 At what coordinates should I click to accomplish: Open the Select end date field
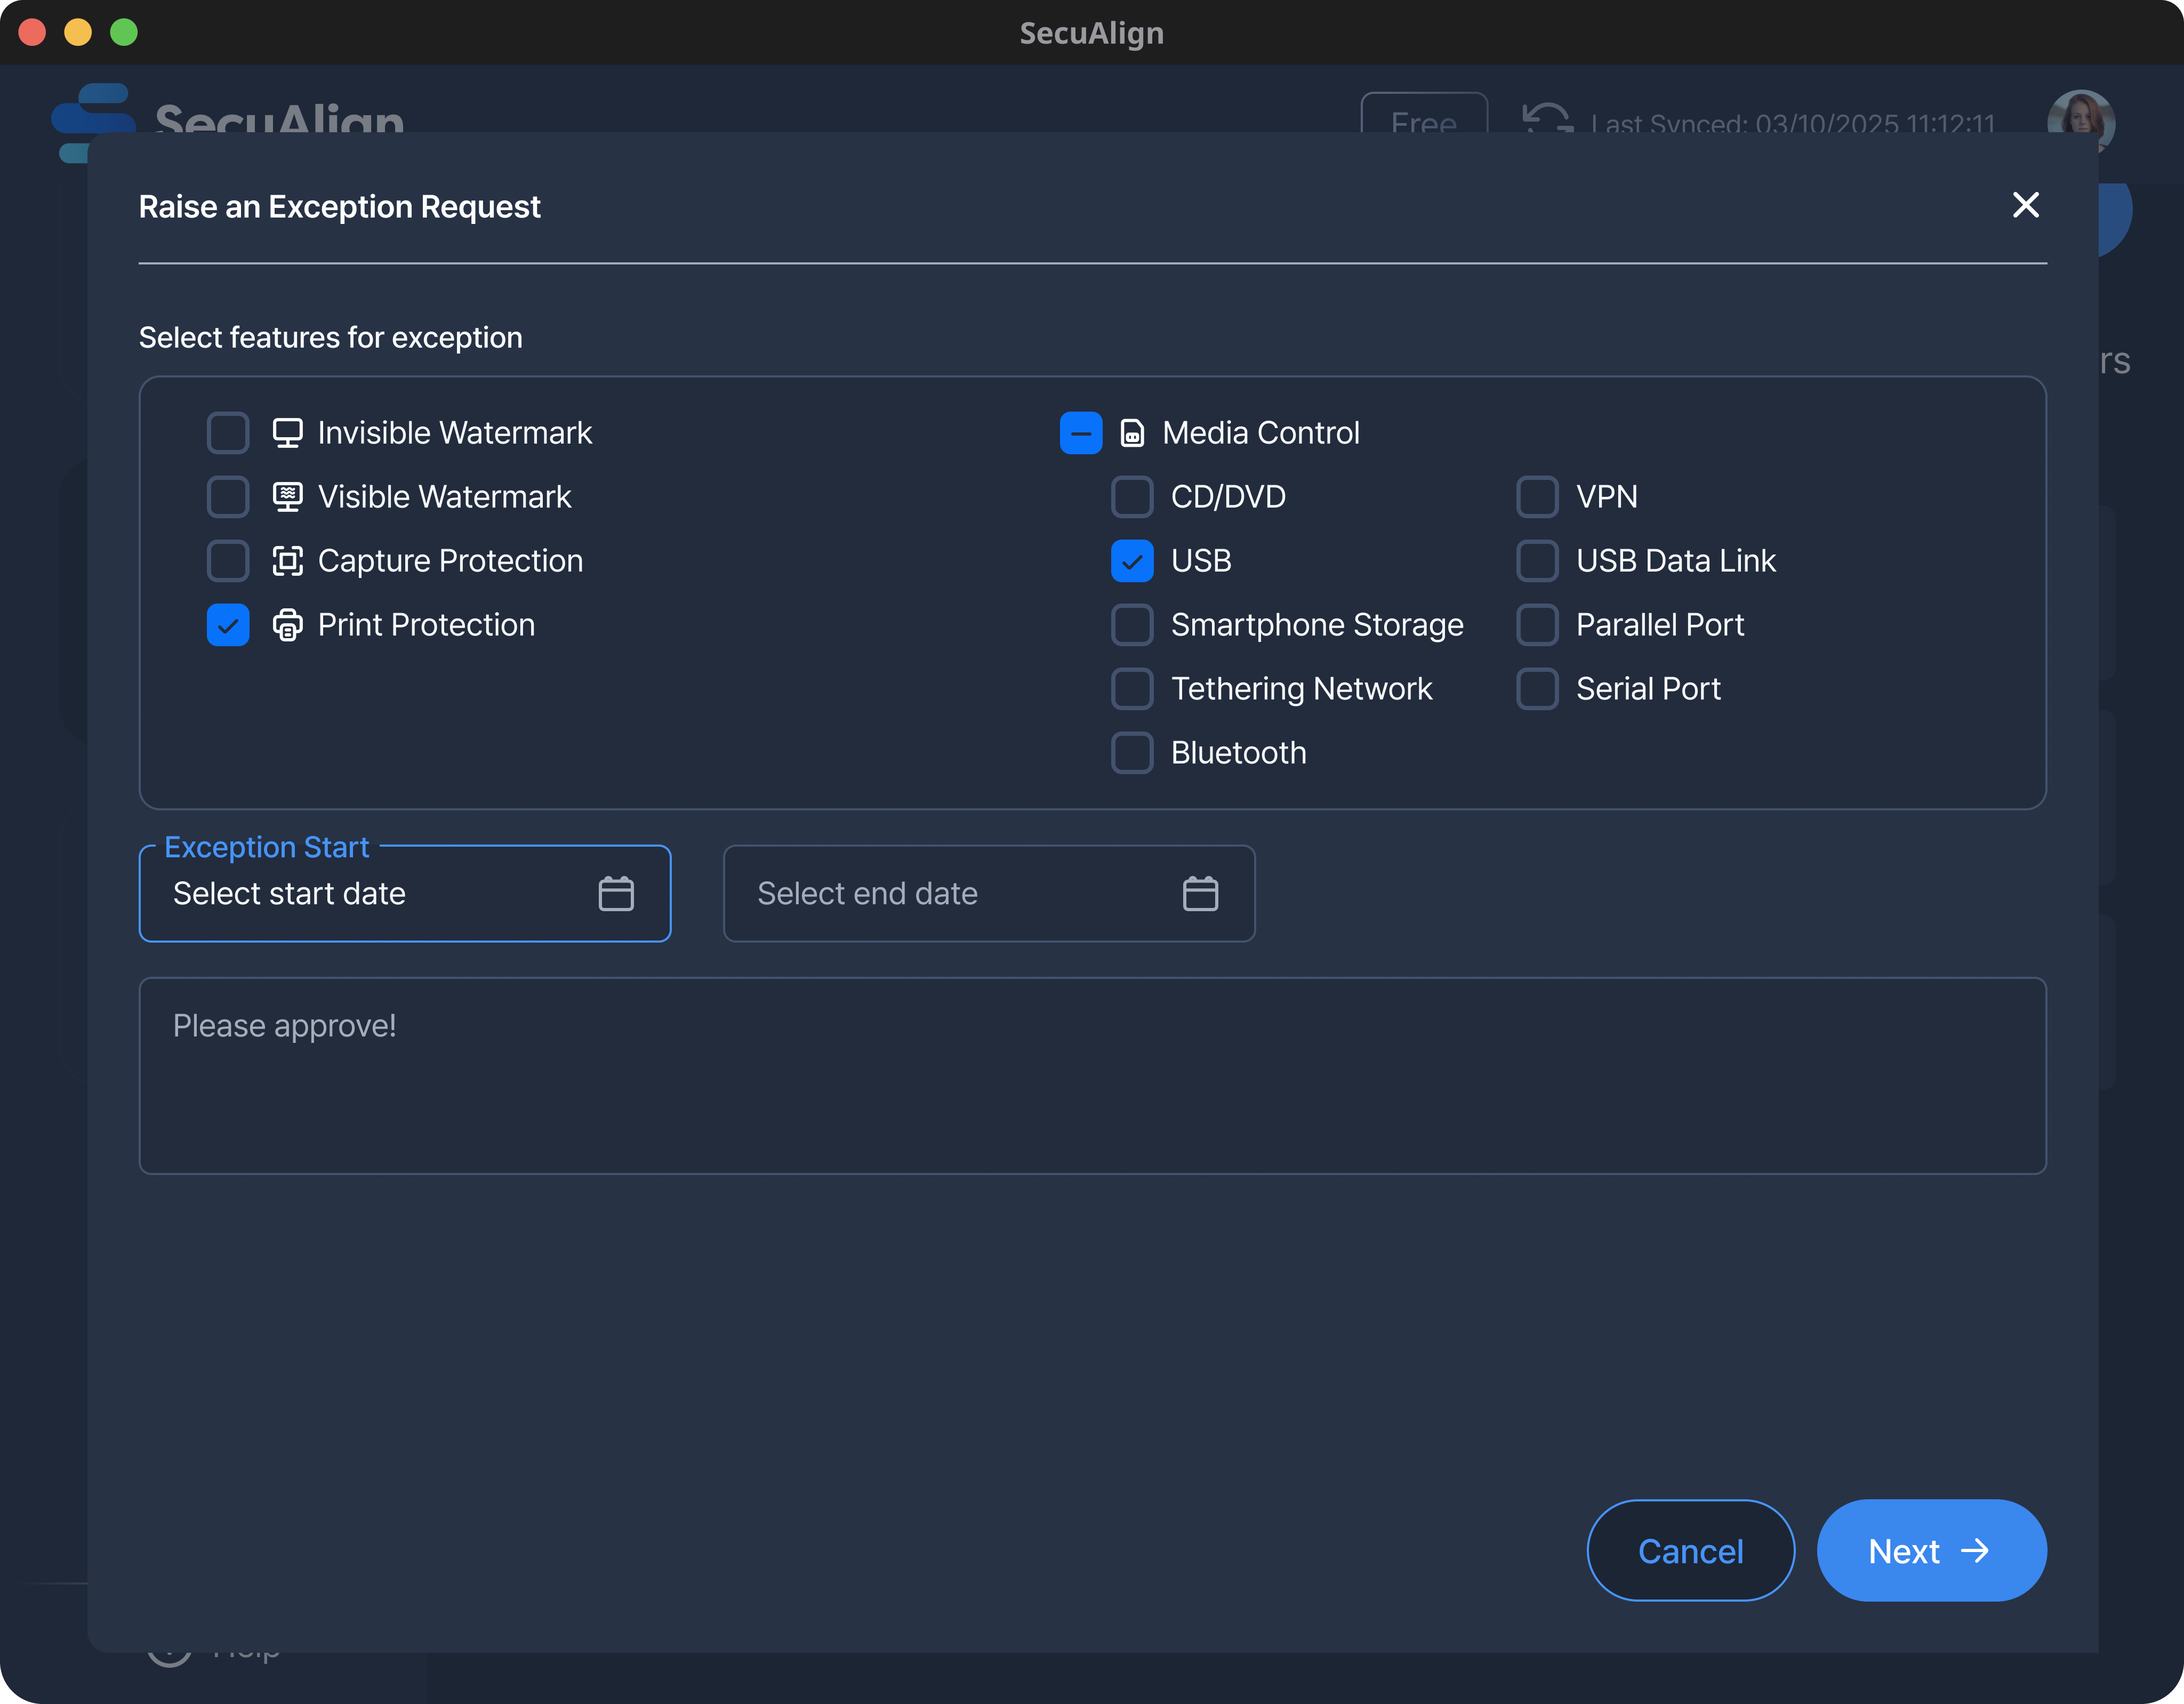950,893
